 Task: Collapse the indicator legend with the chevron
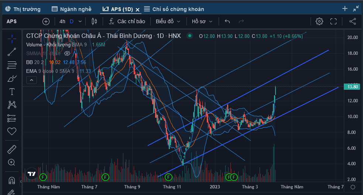point(32,80)
